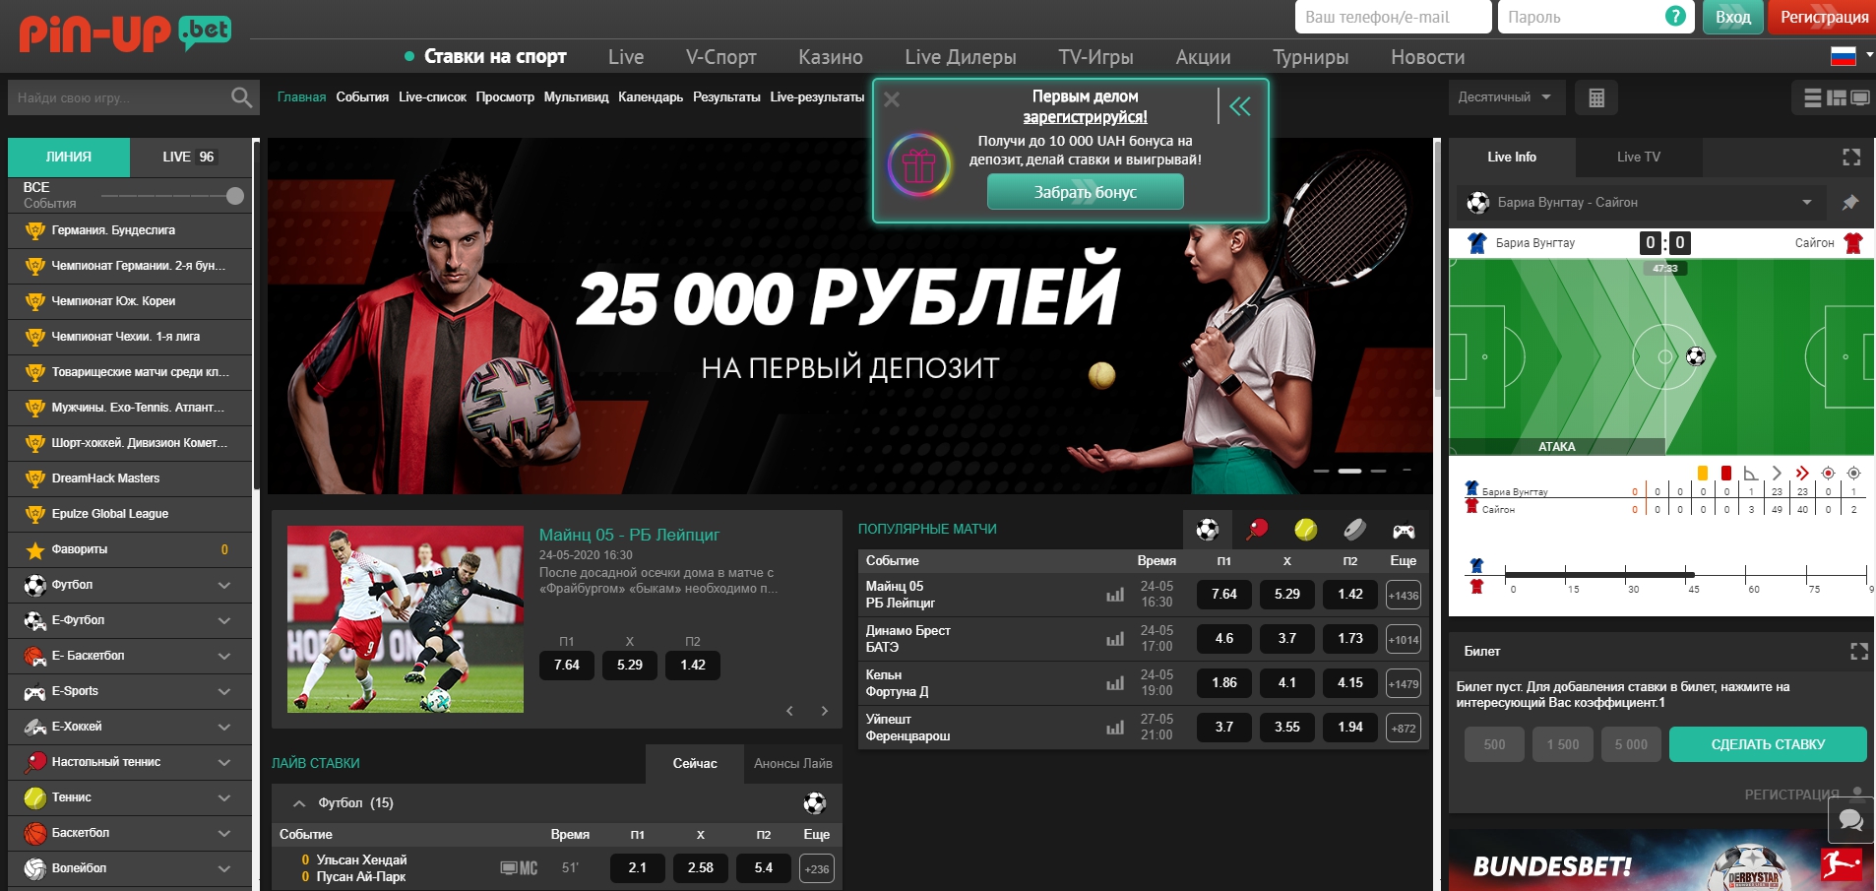1876x891 pixels.
Task: Click the Забрать бонус button
Action: tap(1085, 192)
